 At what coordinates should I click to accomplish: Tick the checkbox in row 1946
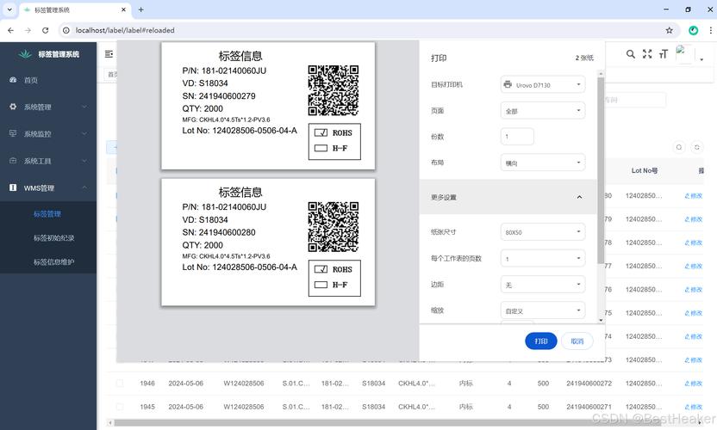[119, 384]
